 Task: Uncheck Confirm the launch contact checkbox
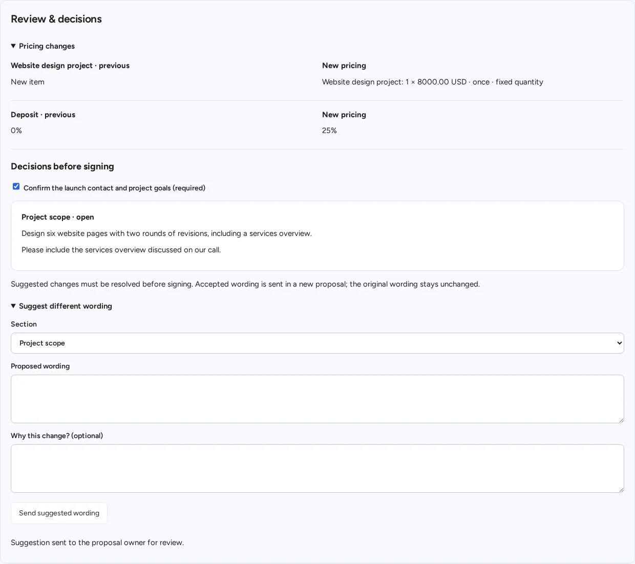[16, 186]
